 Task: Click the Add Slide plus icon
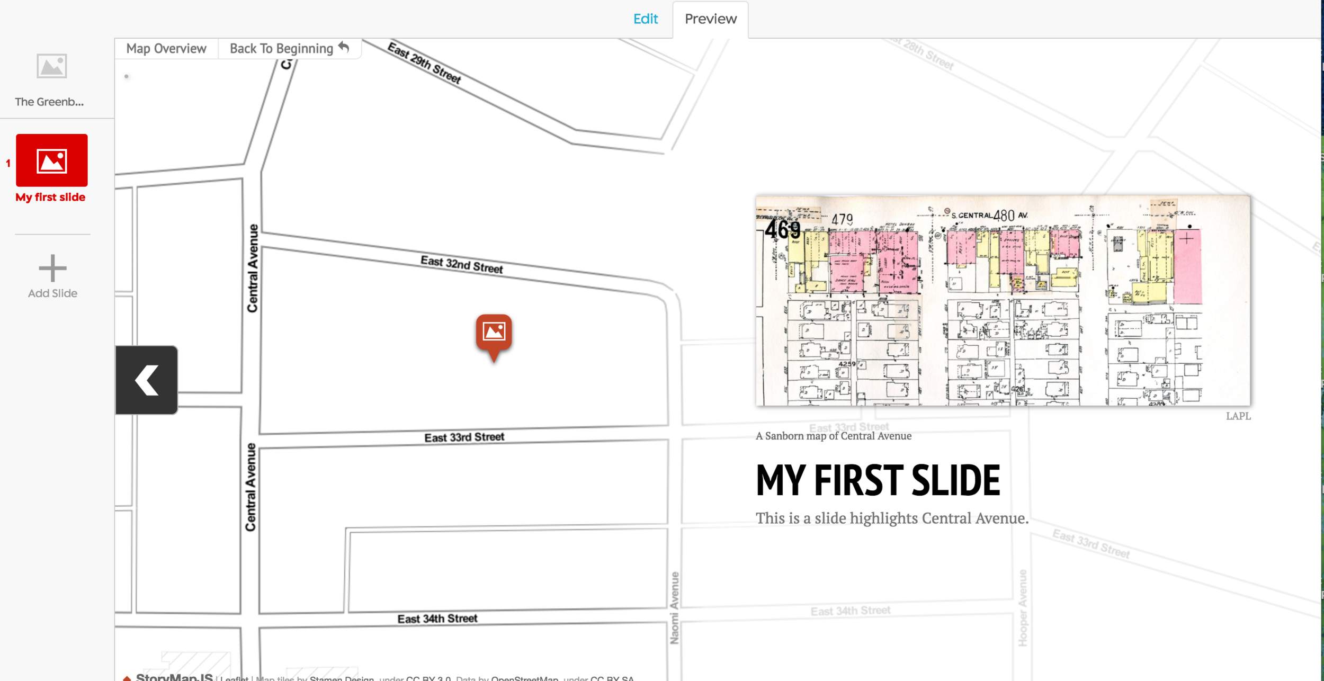52,268
